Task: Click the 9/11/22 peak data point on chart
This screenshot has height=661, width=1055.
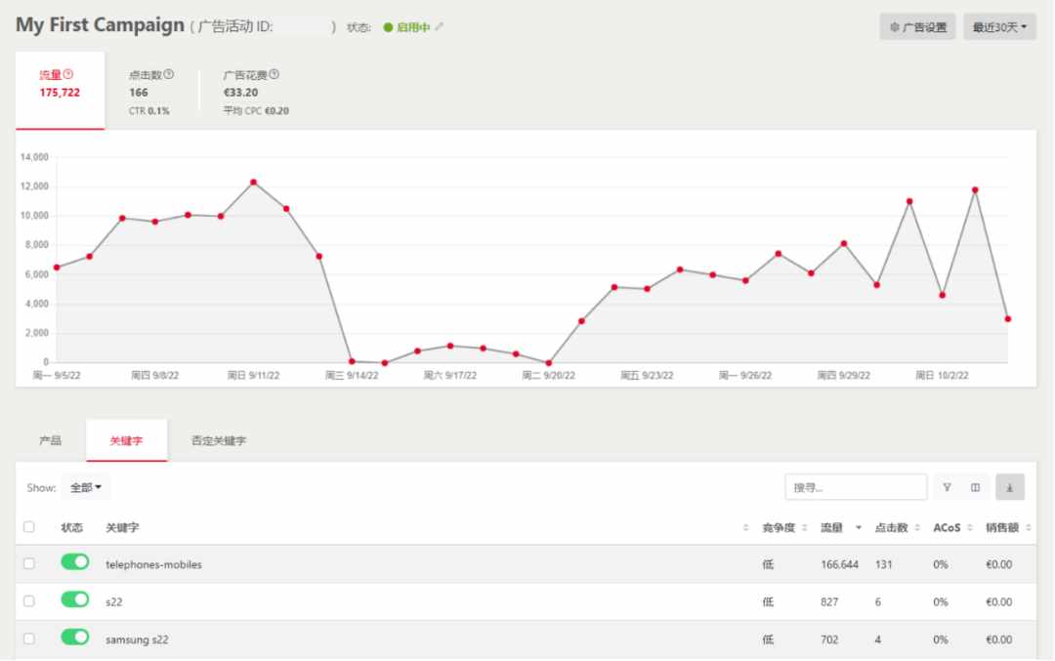Action: click(x=254, y=183)
